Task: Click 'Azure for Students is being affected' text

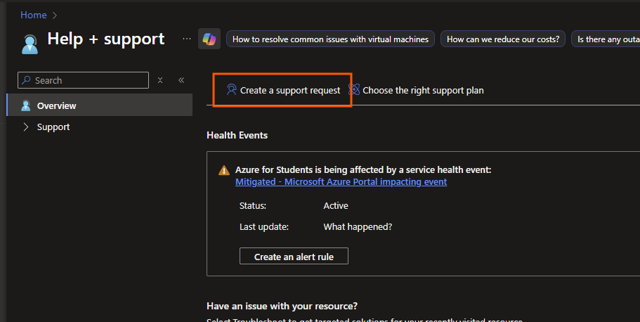Action: coord(363,170)
